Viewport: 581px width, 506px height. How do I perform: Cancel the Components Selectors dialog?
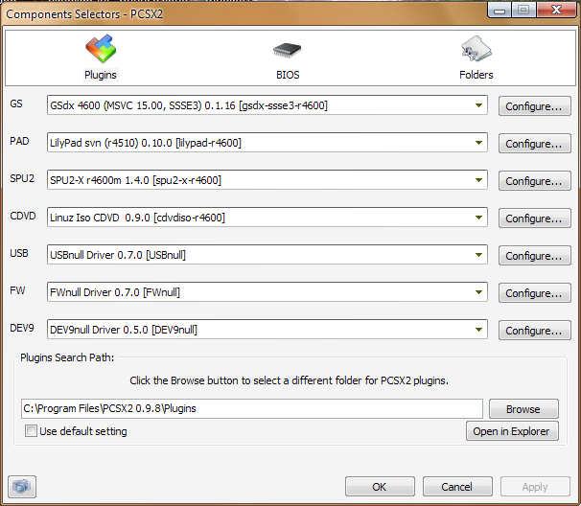457,487
